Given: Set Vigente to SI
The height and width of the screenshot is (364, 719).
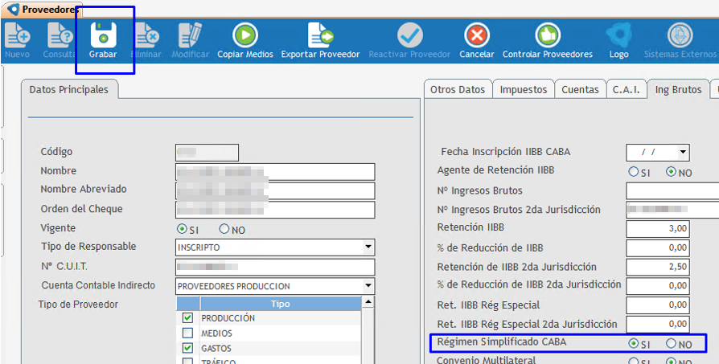Looking at the screenshot, I should pyautogui.click(x=182, y=228).
